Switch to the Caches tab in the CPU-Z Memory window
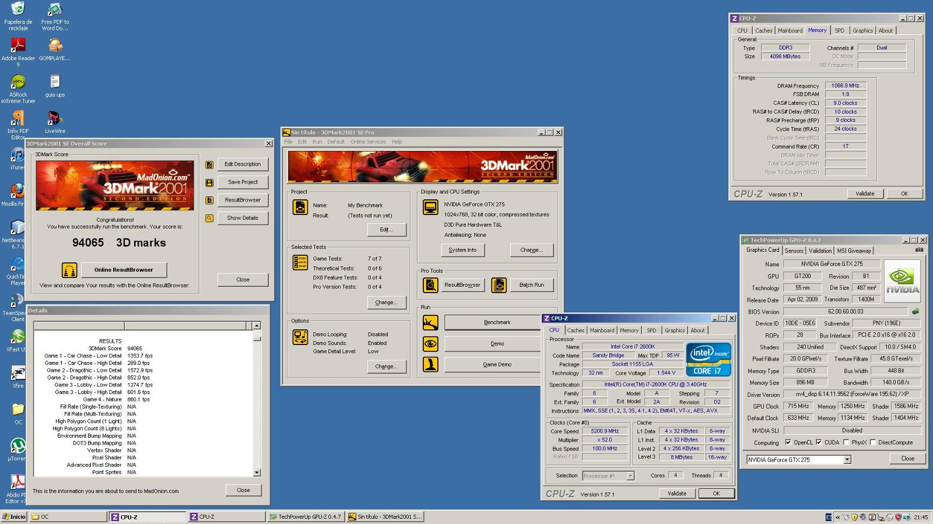 pos(763,30)
